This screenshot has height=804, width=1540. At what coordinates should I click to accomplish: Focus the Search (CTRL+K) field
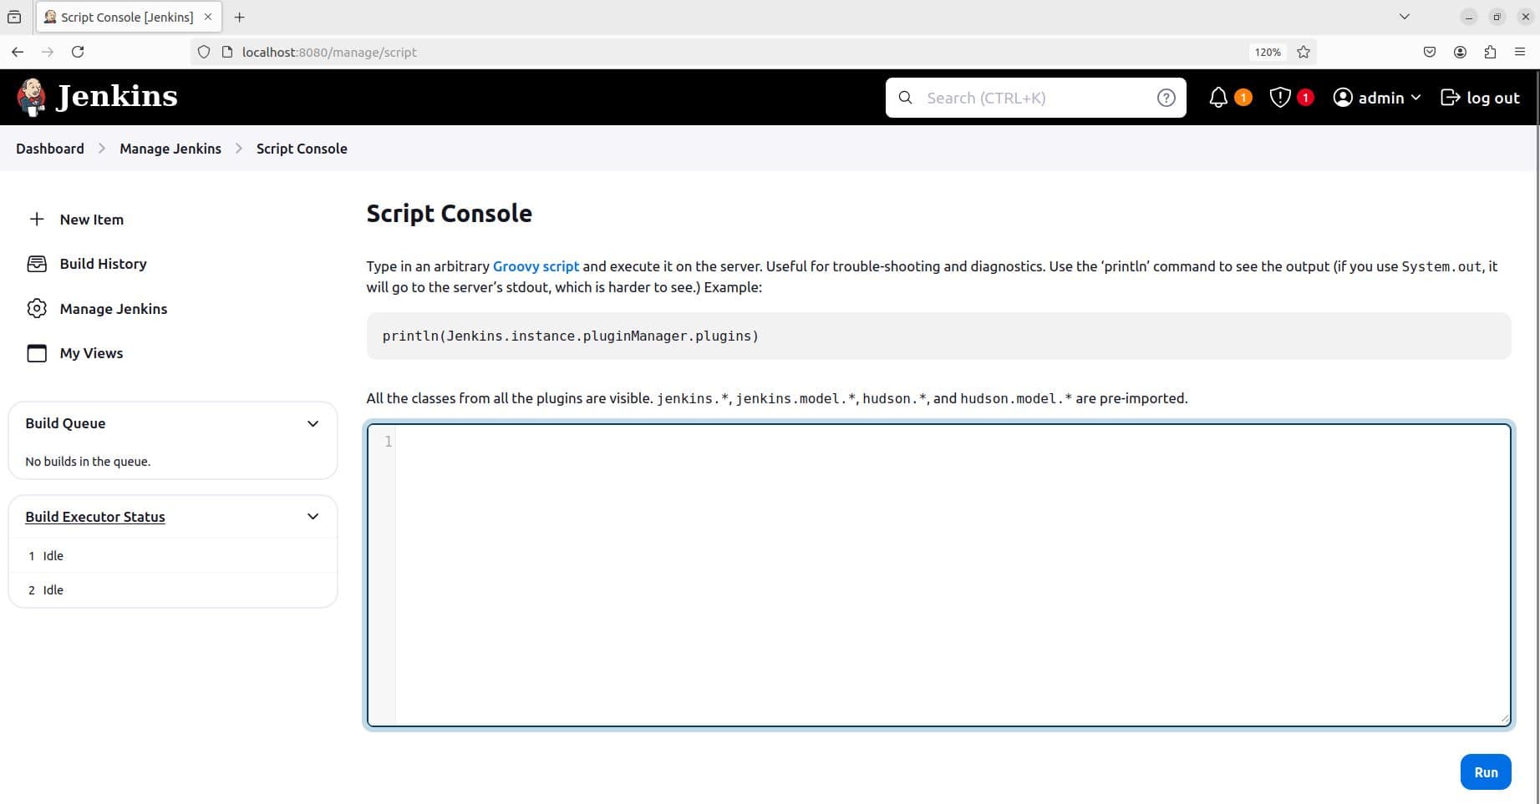click(1036, 98)
